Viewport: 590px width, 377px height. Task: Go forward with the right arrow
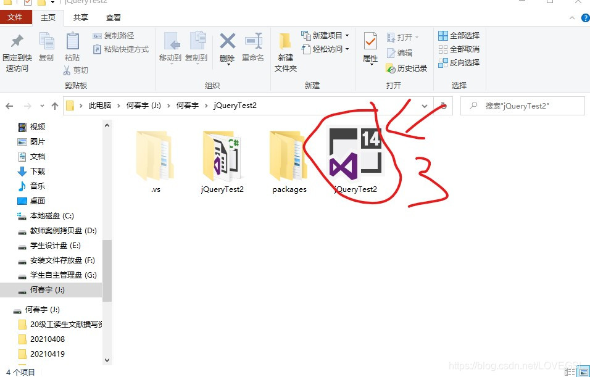click(x=28, y=106)
